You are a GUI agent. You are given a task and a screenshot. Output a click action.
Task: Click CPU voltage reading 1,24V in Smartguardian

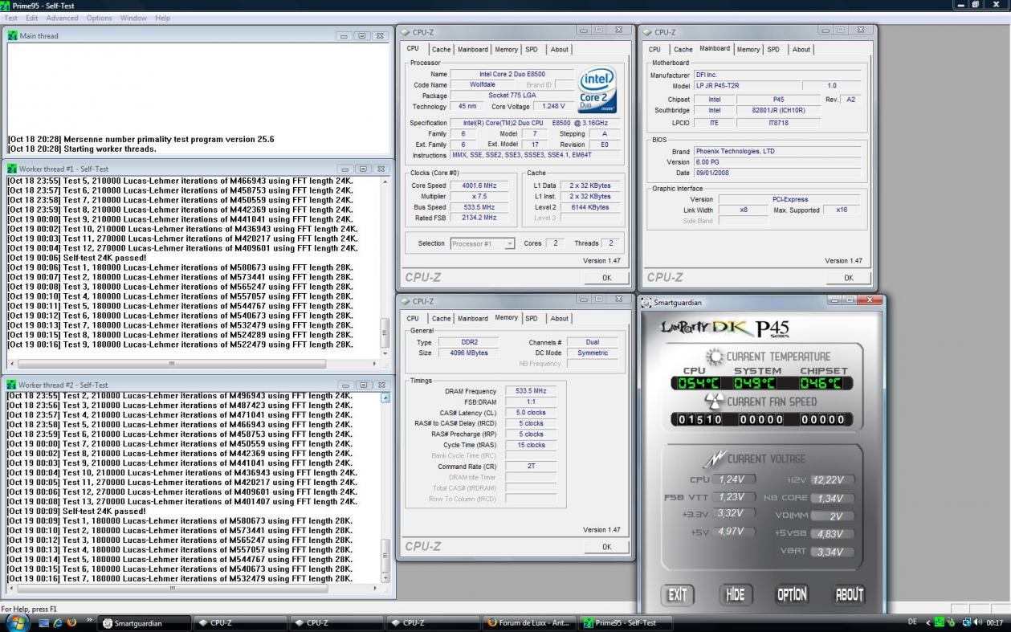(x=732, y=479)
